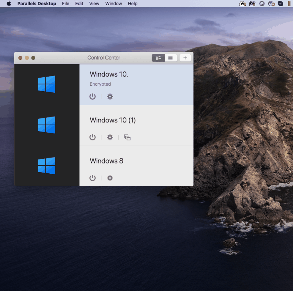Screen dimensions: 293x291
Task: Open the Parallels Desktop application menu
Action: point(37,4)
